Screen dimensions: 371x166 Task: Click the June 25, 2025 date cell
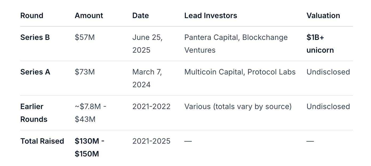pyautogui.click(x=147, y=44)
